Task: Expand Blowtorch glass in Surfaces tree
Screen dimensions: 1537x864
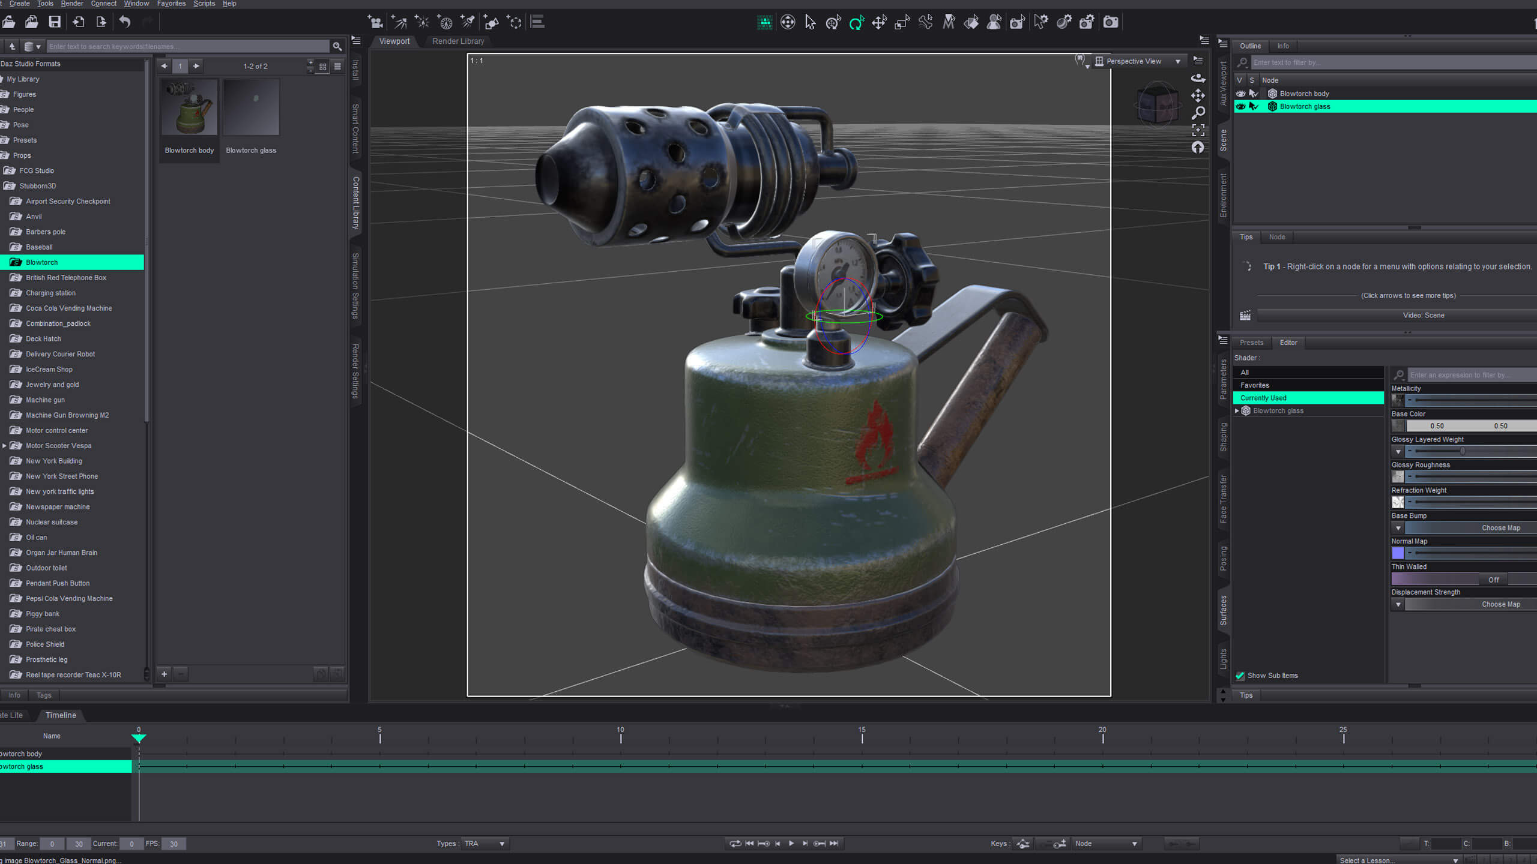Action: pyautogui.click(x=1237, y=411)
